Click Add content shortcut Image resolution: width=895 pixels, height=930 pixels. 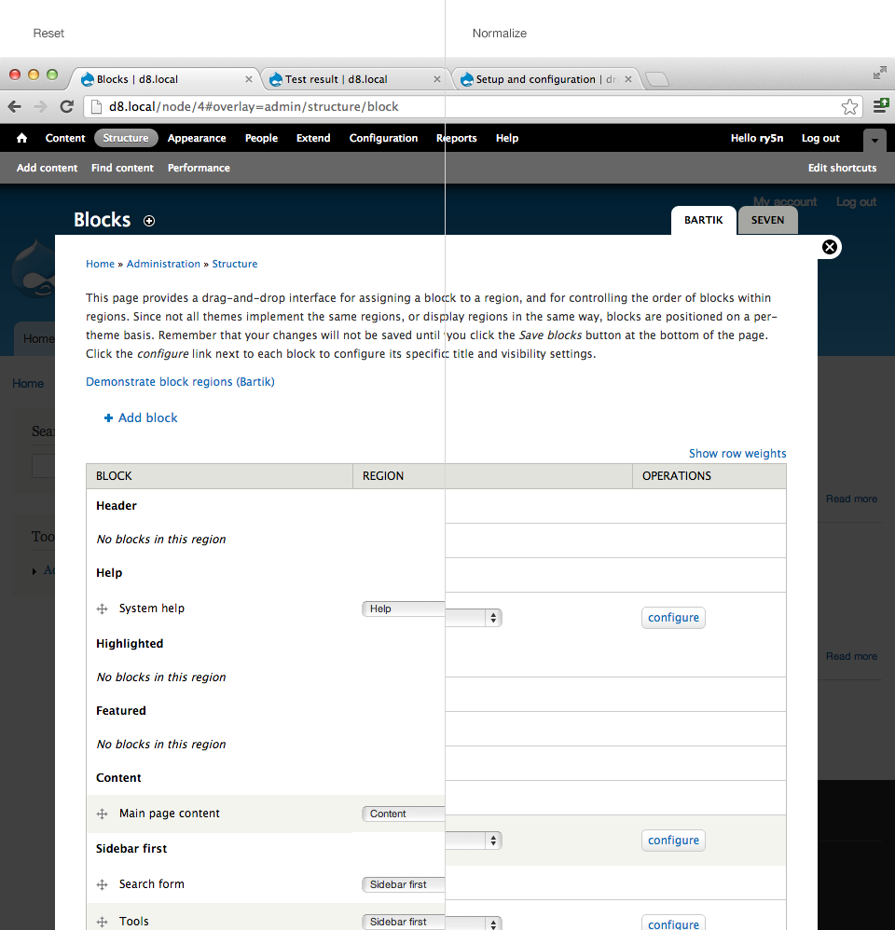47,168
